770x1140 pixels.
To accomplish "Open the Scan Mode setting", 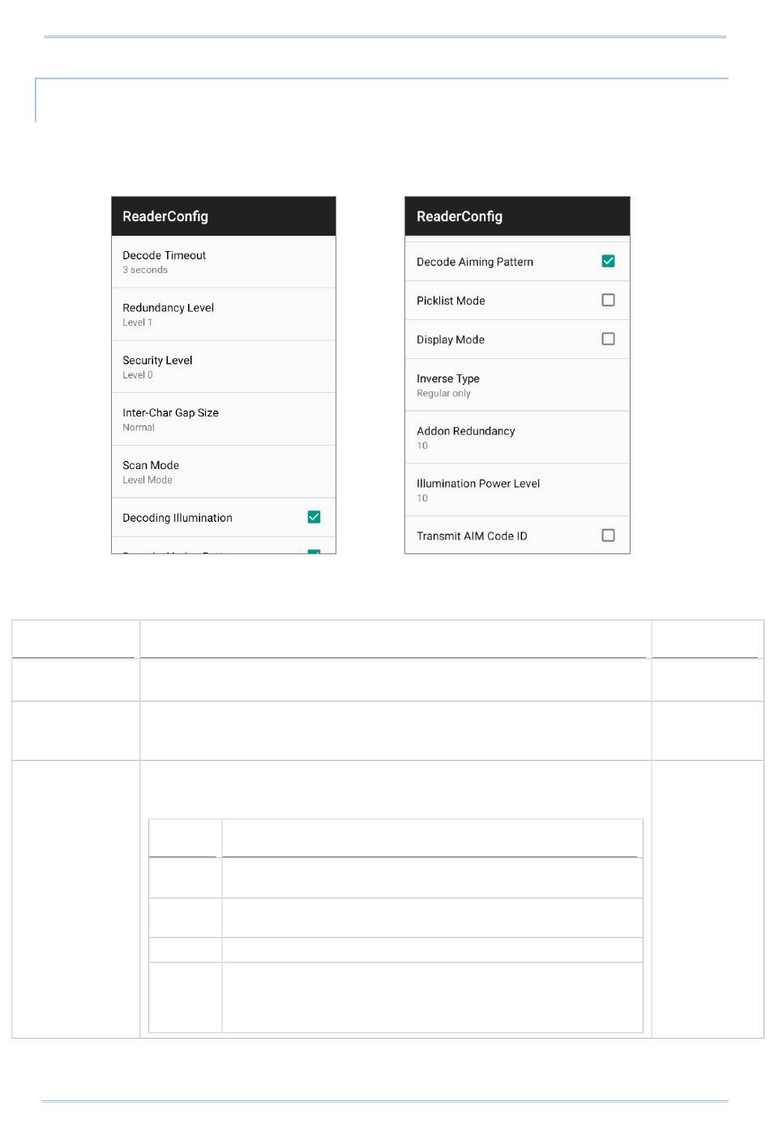I will click(x=223, y=472).
